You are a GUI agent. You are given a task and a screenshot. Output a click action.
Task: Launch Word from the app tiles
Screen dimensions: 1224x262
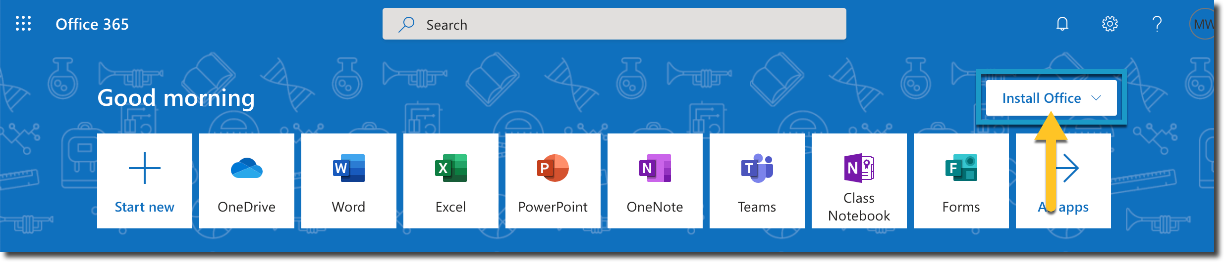click(x=349, y=181)
